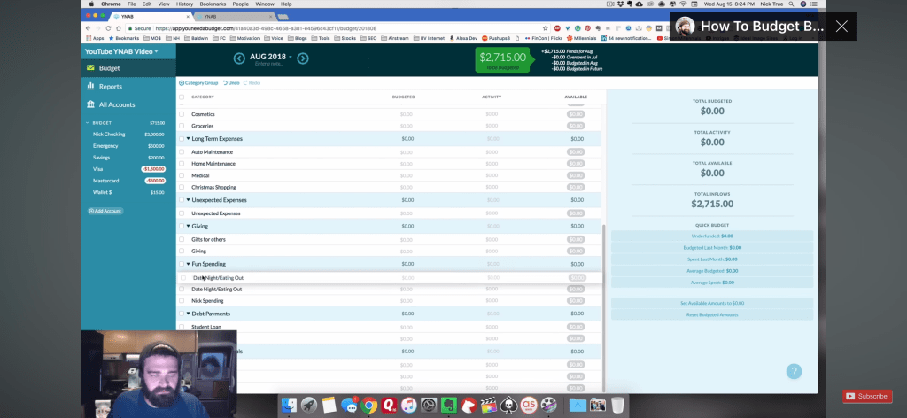Open Final Cut Pro in dock
The image size is (907, 418).
coord(489,406)
